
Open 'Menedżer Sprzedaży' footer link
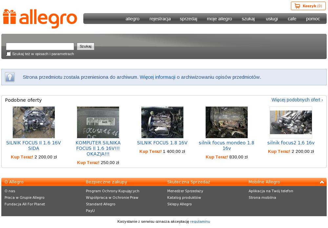click(x=185, y=191)
